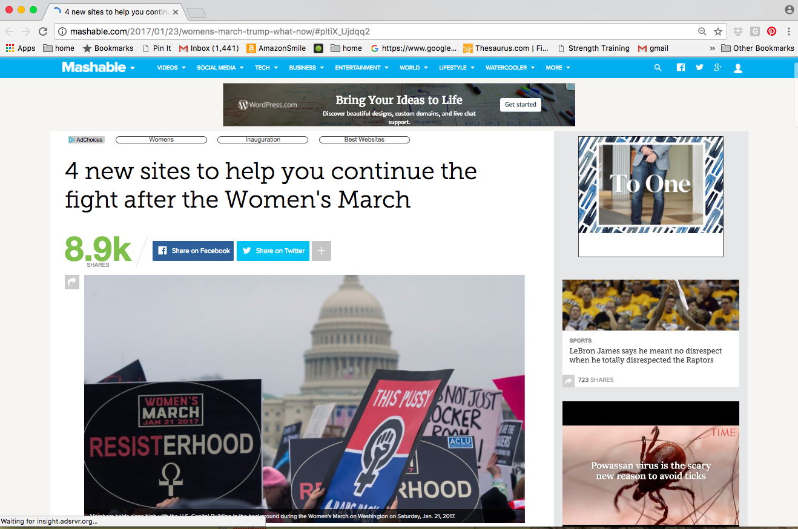The image size is (798, 529).
Task: Open the Mashable user profile icon
Action: (737, 68)
